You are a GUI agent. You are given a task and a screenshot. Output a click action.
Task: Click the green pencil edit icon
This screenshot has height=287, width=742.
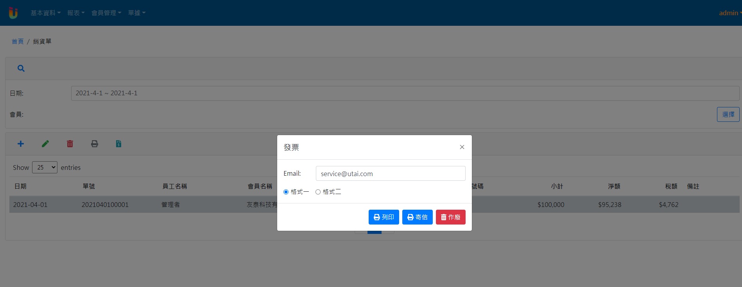coord(45,144)
